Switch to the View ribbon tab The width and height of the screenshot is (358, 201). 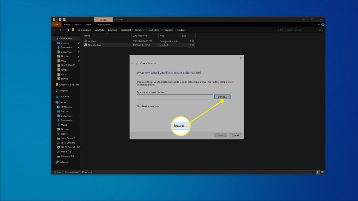point(88,24)
